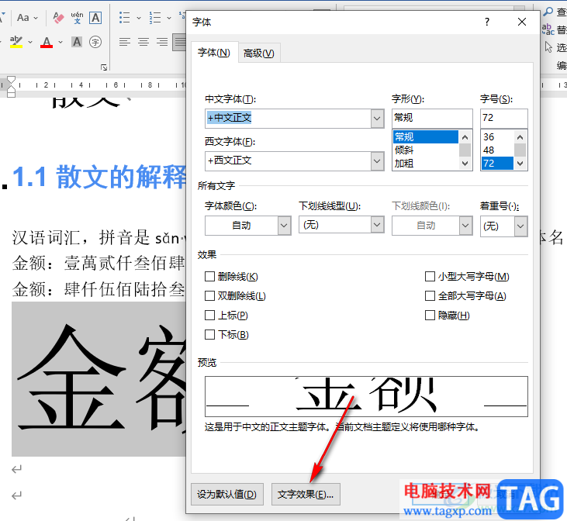Open the Font group dialog launcher
The height and width of the screenshot is (521, 567).
(x=104, y=67)
